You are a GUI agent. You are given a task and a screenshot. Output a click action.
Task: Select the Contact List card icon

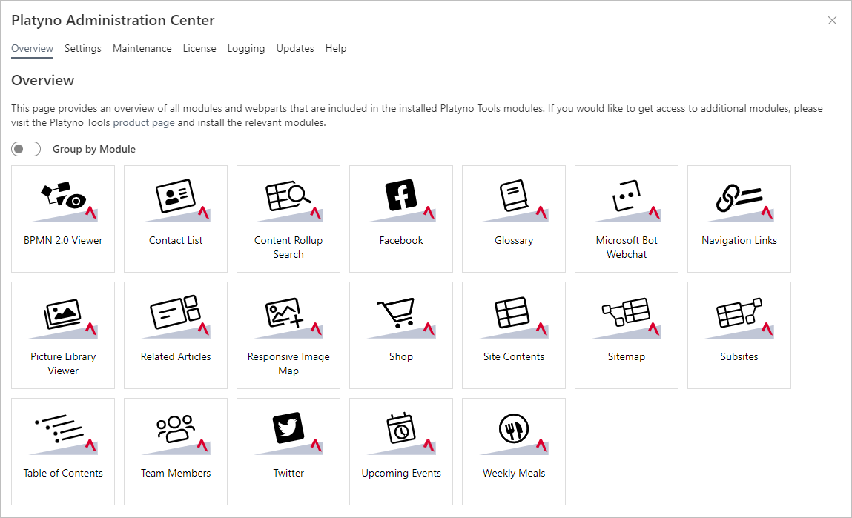176,201
